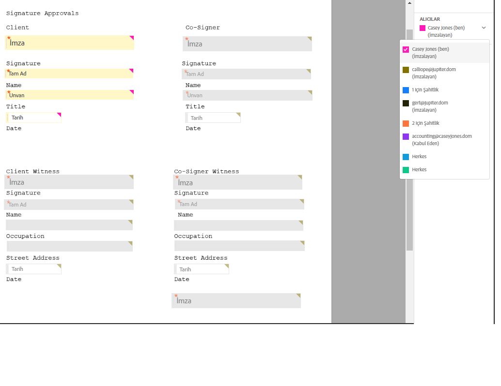Click the Signature Approvals heading text
501x386 pixels.
point(42,14)
